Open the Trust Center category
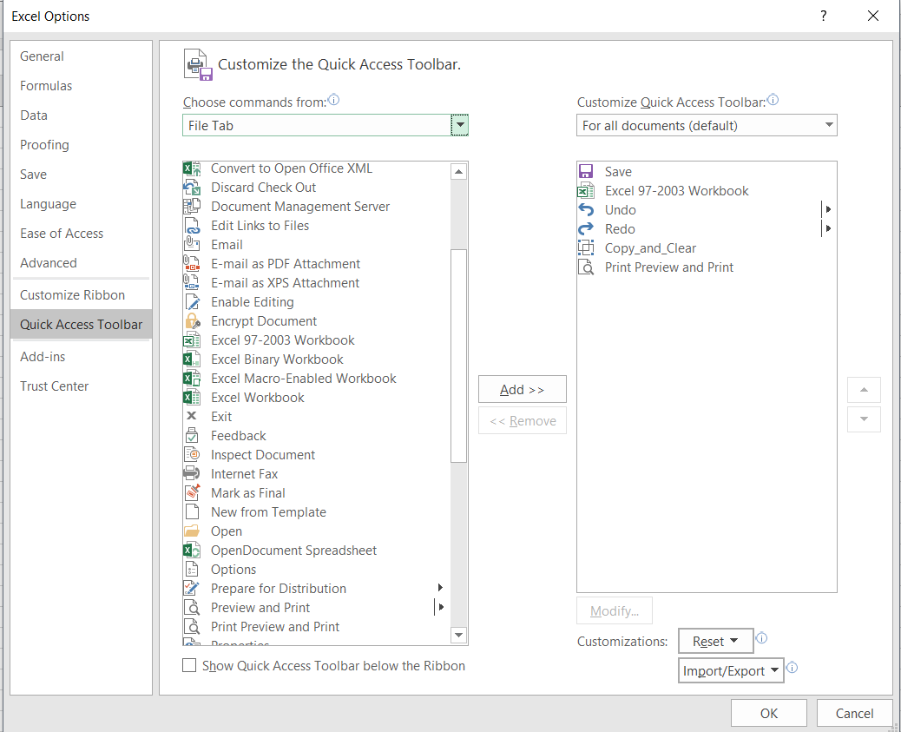 pyautogui.click(x=55, y=386)
